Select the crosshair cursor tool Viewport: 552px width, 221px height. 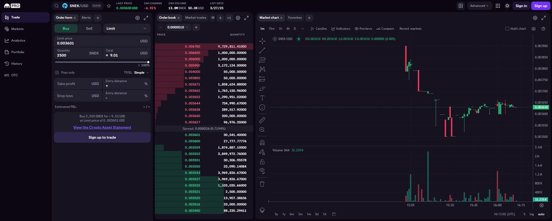coord(262,41)
